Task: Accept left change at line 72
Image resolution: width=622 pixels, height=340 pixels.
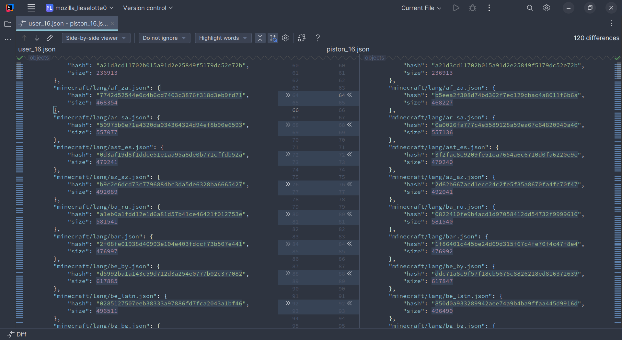Action: [x=288, y=155]
